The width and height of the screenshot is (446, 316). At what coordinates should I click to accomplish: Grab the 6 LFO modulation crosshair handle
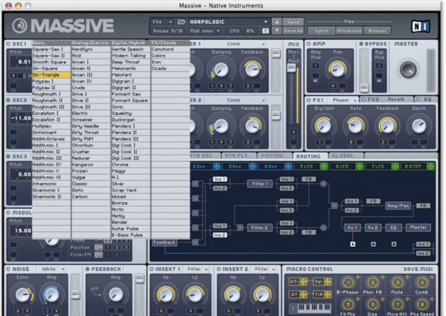(x=359, y=166)
